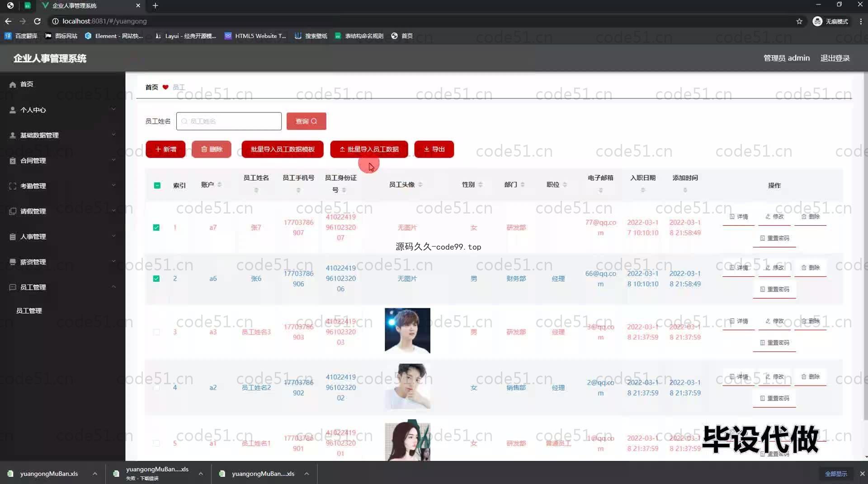Viewport: 868px width, 484px height.
Task: Expand the 基础数据管理 menu chevron
Action: [x=113, y=135]
